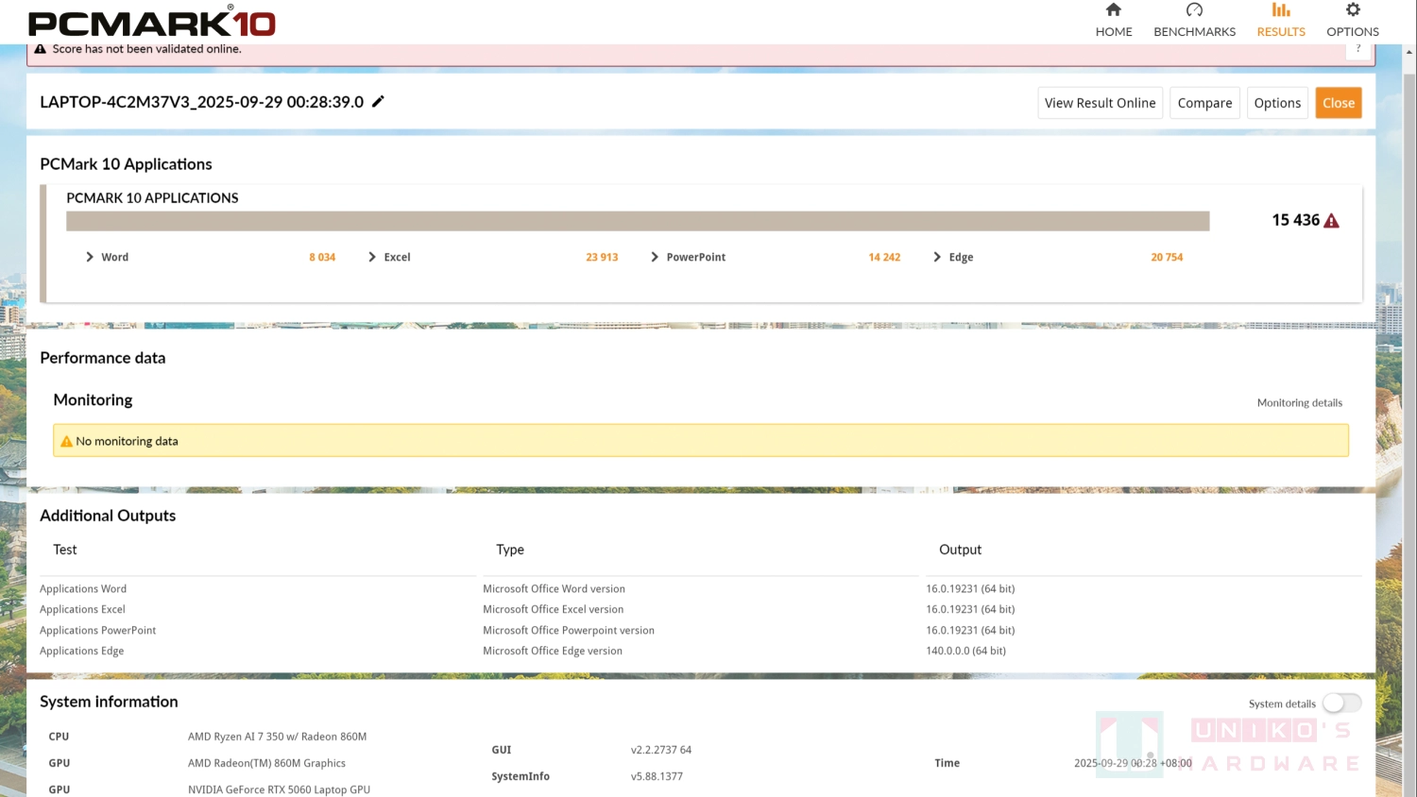The width and height of the screenshot is (1417, 797).
Task: Expand the Excel score chevron
Action: tap(372, 257)
